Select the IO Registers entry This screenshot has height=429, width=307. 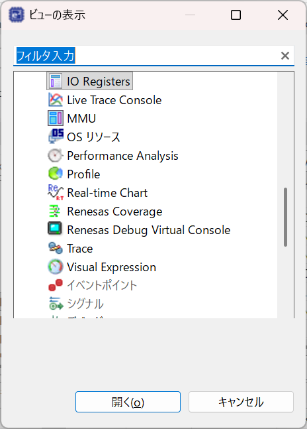89,81
